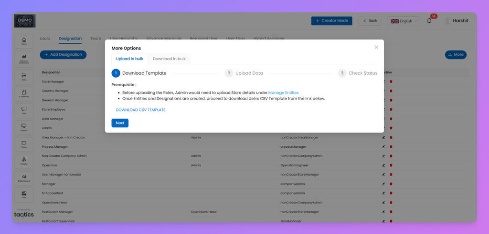Delete the Process Manager designation
Image resolution: width=489 pixels, height=234 pixels.
coord(391,147)
